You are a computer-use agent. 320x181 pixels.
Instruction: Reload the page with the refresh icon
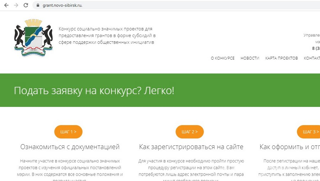pyautogui.click(x=26, y=5)
